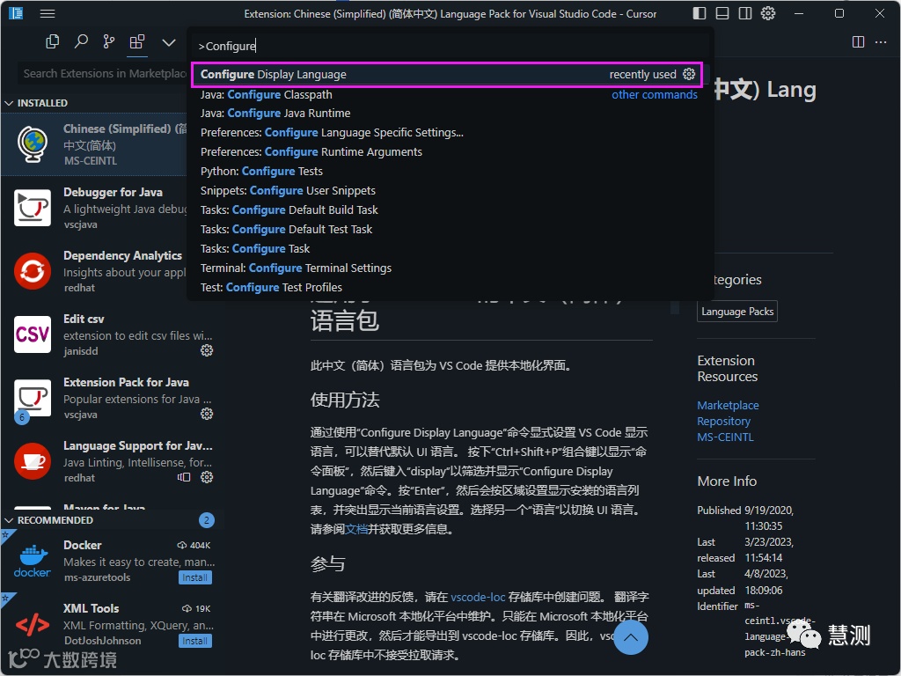Open Language Support for Java manage gear
The height and width of the screenshot is (676, 901).
click(207, 477)
